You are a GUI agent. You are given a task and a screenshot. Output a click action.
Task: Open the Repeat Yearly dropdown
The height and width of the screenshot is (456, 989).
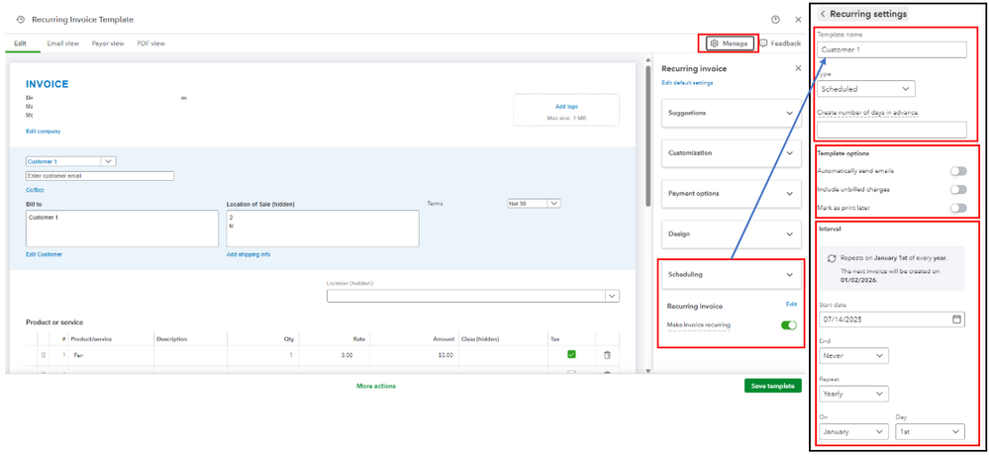(x=852, y=394)
